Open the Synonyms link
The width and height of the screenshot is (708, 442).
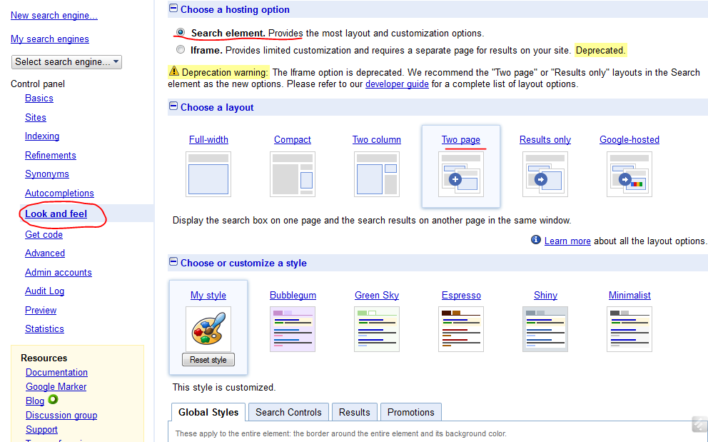pos(47,174)
